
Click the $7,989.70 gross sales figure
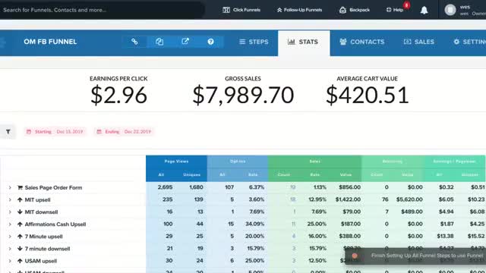[243, 95]
